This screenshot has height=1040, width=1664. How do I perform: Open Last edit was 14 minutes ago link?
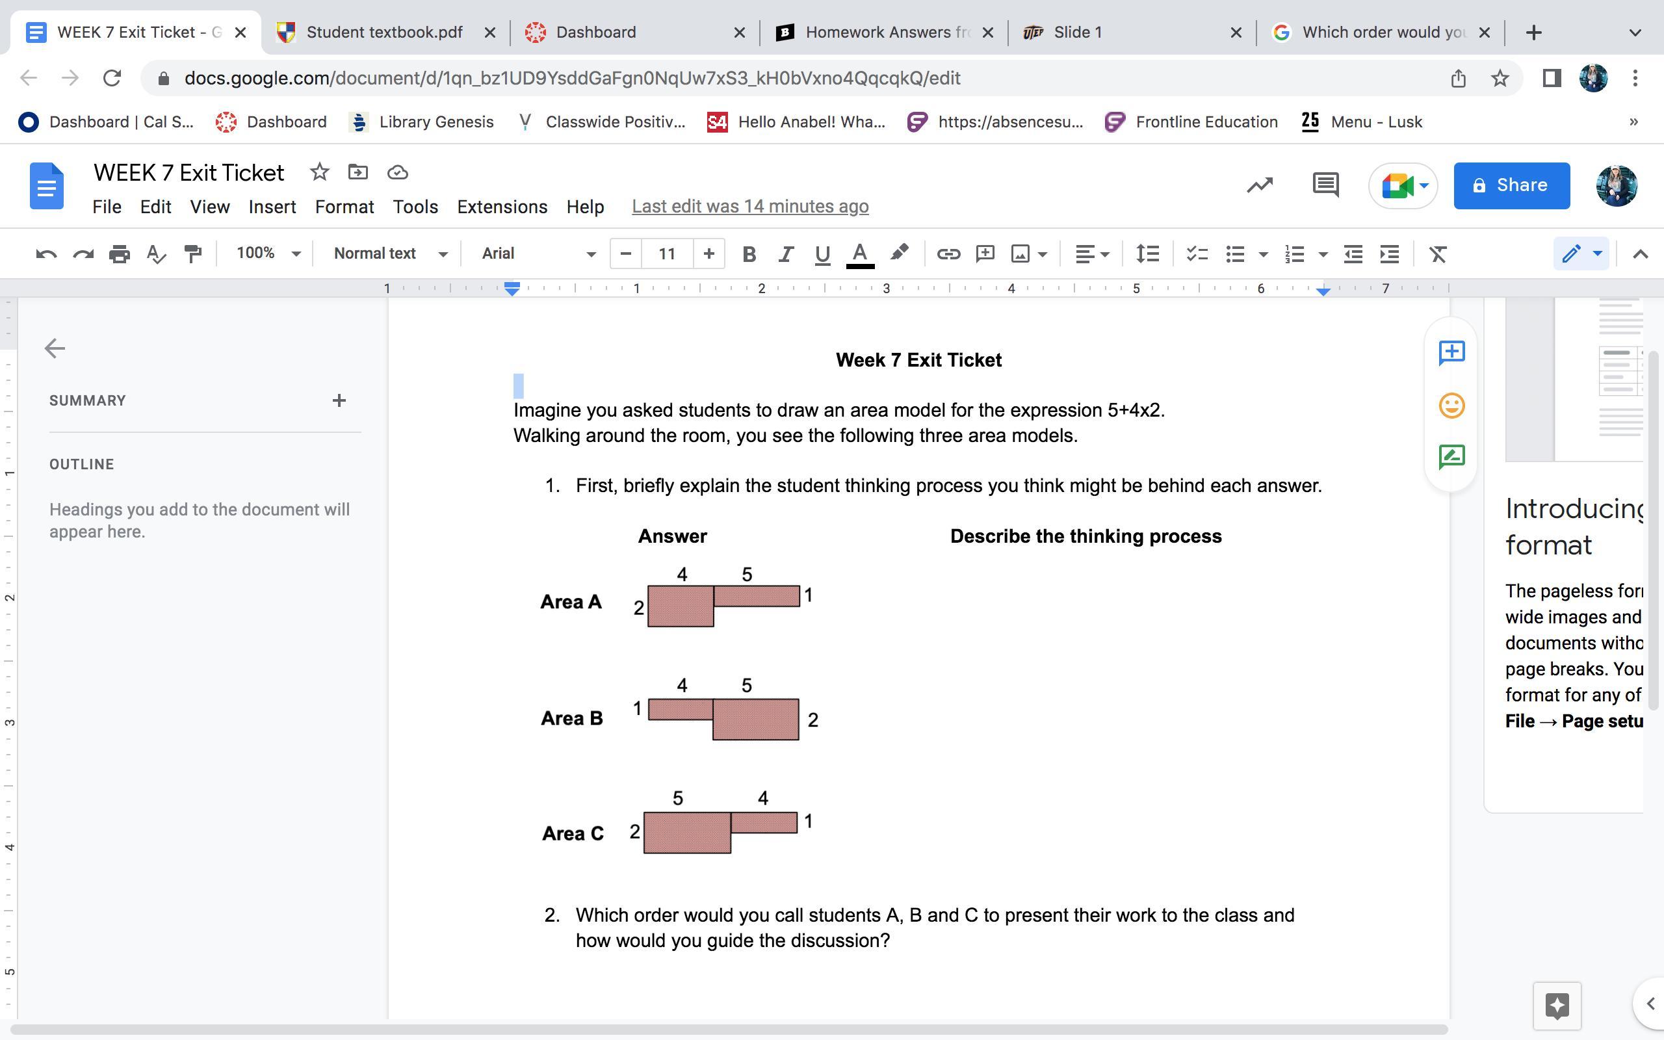click(x=750, y=206)
